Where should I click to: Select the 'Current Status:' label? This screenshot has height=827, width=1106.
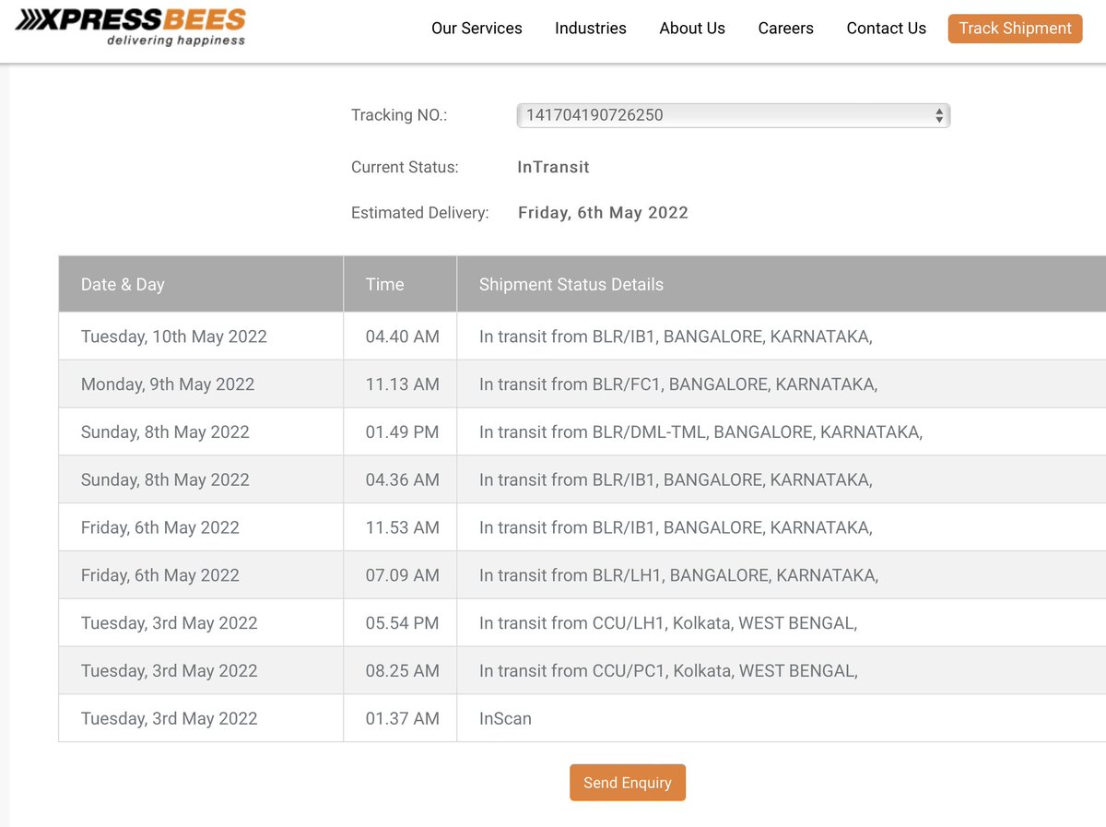405,168
